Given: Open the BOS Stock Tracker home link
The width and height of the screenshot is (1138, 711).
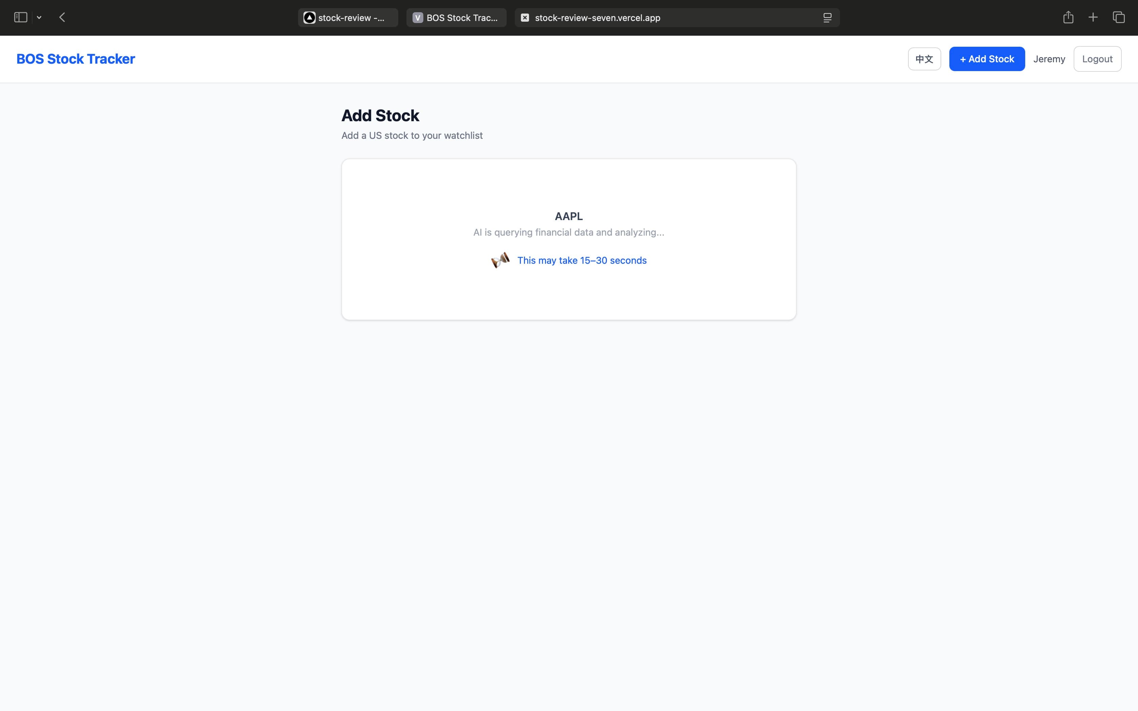Looking at the screenshot, I should click(x=76, y=59).
